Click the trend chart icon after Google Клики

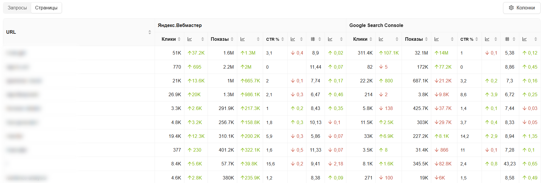pyautogui.click(x=381, y=39)
